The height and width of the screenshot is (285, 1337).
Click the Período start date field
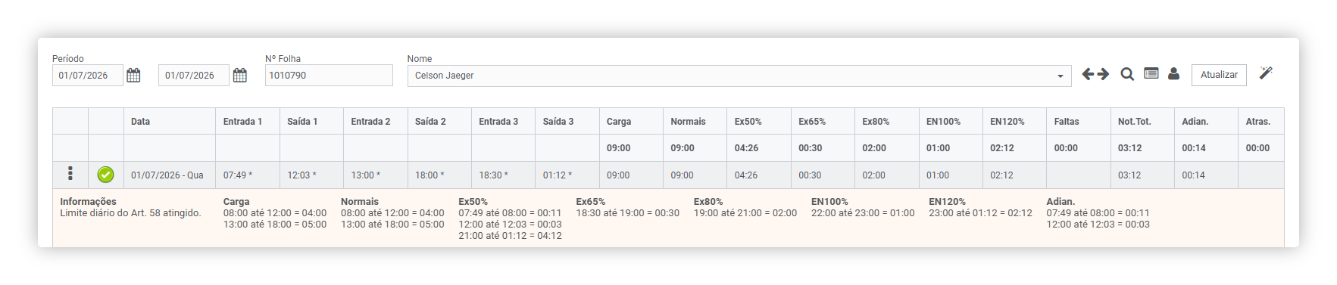point(87,75)
